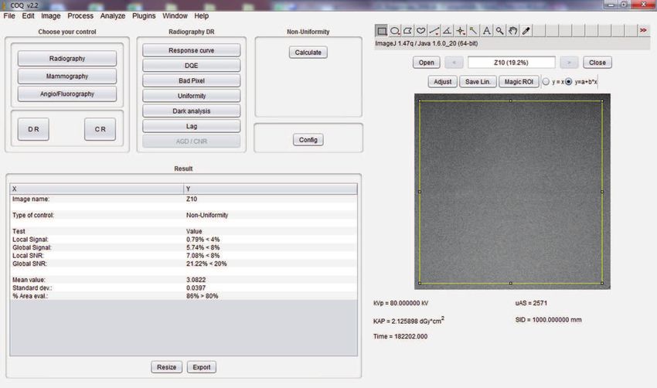Open the Config settings
Viewport: 657px width, 388px height.
pos(308,140)
